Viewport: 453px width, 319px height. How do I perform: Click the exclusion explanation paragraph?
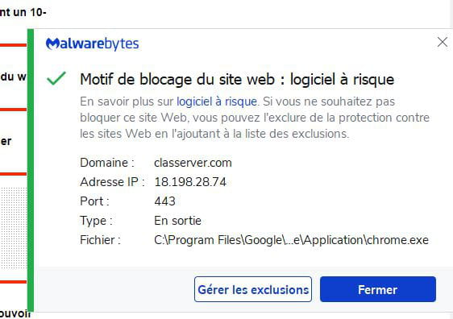coord(255,118)
